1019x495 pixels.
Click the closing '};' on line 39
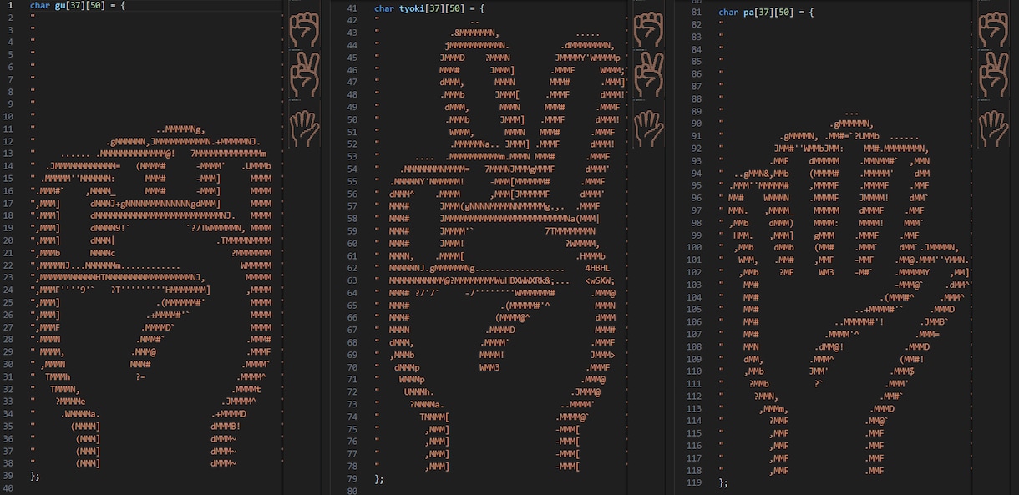click(35, 475)
